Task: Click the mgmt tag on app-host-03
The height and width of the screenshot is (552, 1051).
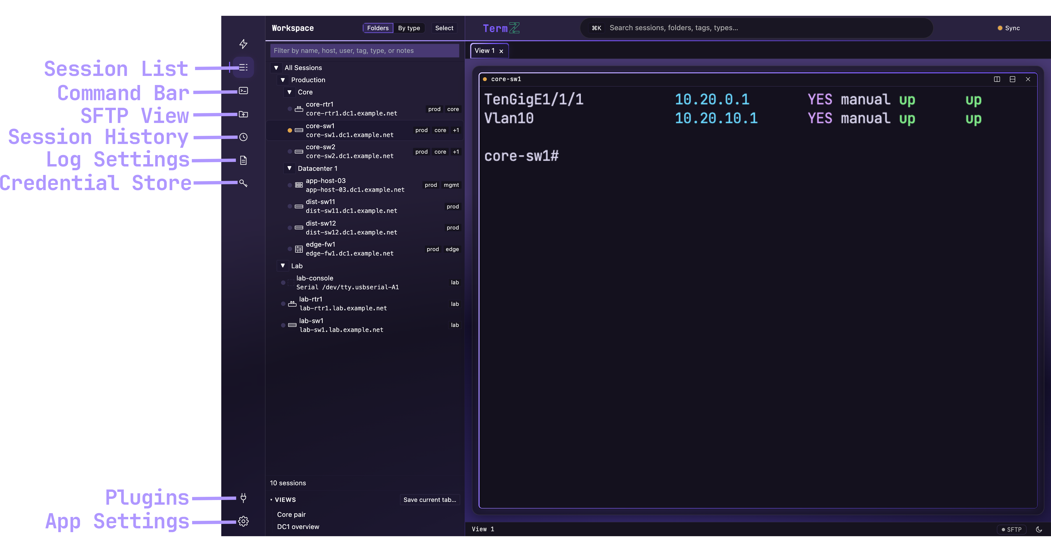Action: [451, 185]
